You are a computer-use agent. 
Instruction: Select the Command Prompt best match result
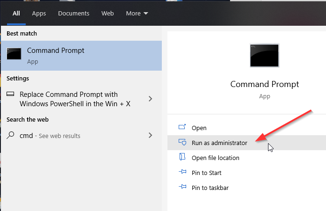81,56
